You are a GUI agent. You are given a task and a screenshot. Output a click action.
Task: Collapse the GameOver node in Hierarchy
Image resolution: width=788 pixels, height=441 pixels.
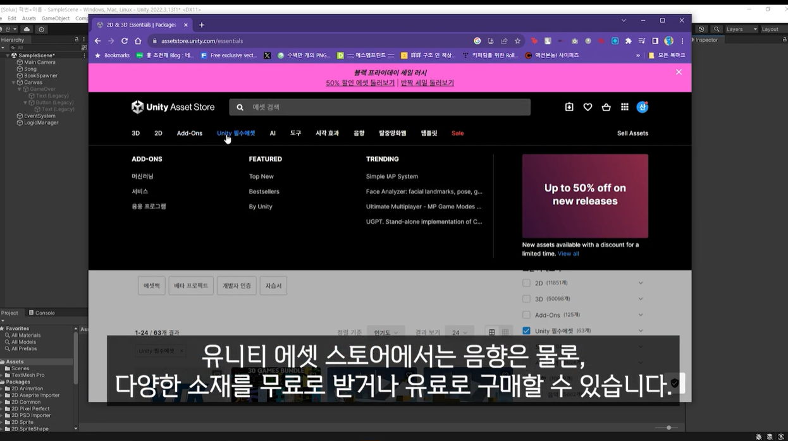[20, 89]
